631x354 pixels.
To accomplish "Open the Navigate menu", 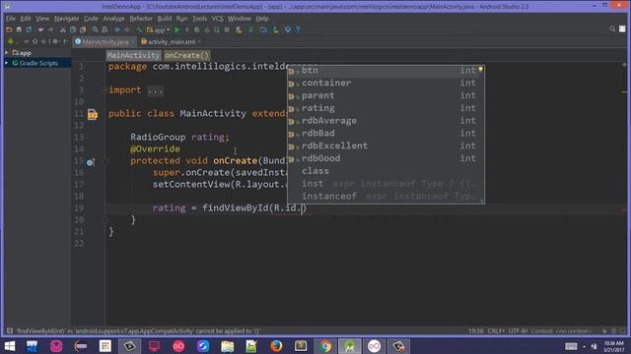I will pos(66,19).
